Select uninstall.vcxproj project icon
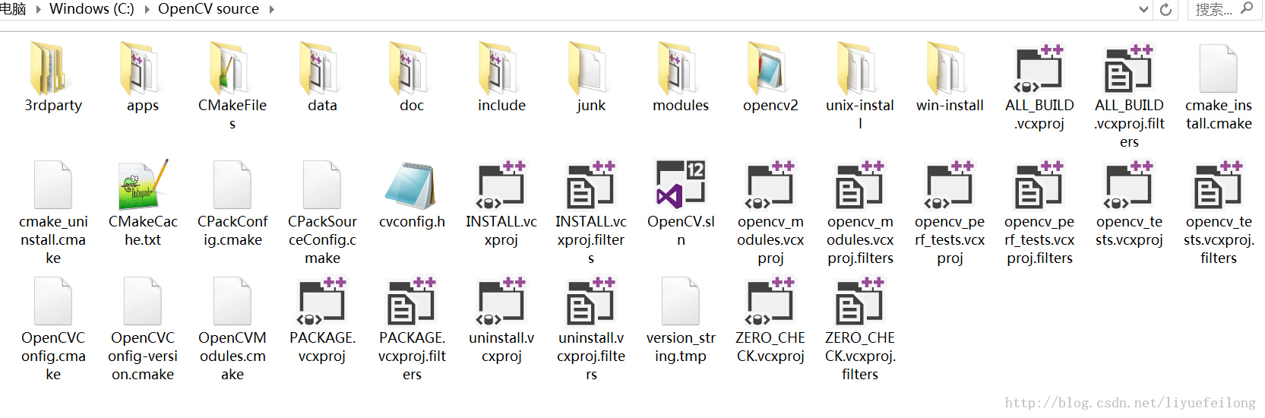 [x=501, y=301]
